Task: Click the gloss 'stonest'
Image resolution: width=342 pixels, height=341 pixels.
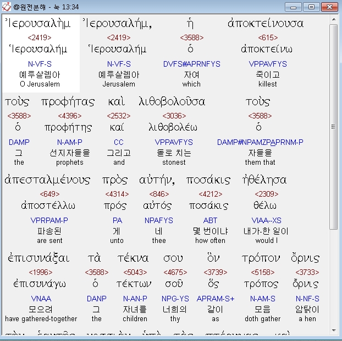Action: (x=174, y=163)
